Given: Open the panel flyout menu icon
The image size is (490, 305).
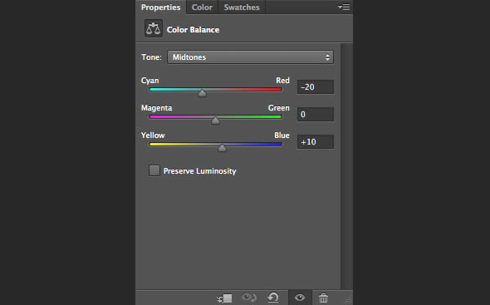Looking at the screenshot, I should tap(344, 7).
